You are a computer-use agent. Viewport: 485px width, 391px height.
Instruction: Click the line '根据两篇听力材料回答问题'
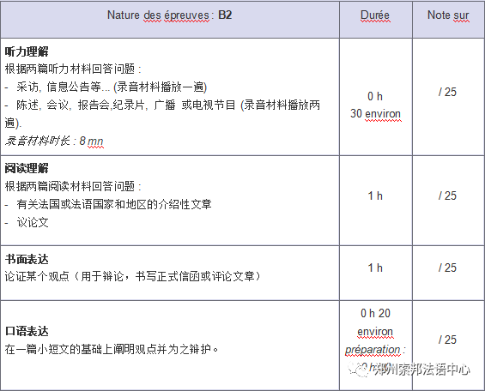(73, 69)
